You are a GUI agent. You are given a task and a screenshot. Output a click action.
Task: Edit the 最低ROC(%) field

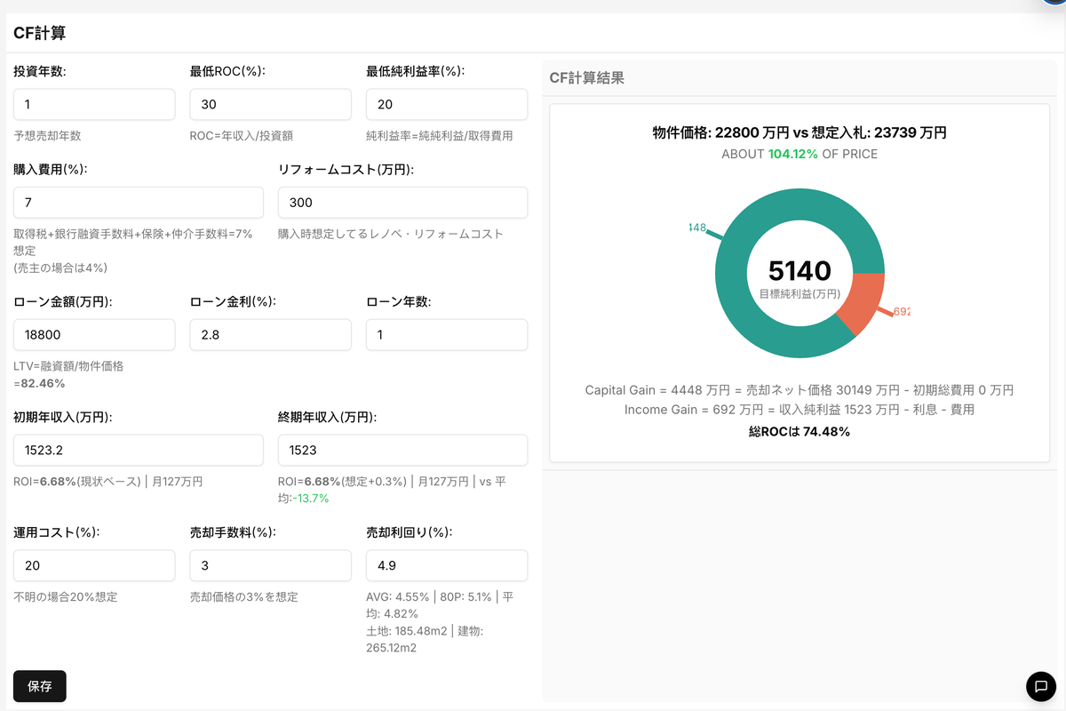click(271, 104)
